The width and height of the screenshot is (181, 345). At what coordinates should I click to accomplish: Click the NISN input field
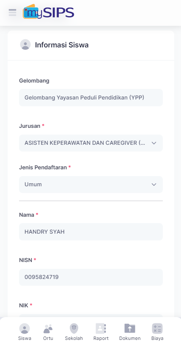coord(91,277)
